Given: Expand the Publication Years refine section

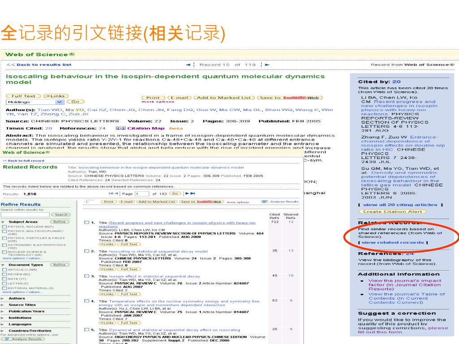Looking at the screenshot, I should click(x=3, y=312).
